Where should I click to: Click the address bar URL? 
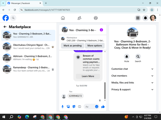click(47, 10)
